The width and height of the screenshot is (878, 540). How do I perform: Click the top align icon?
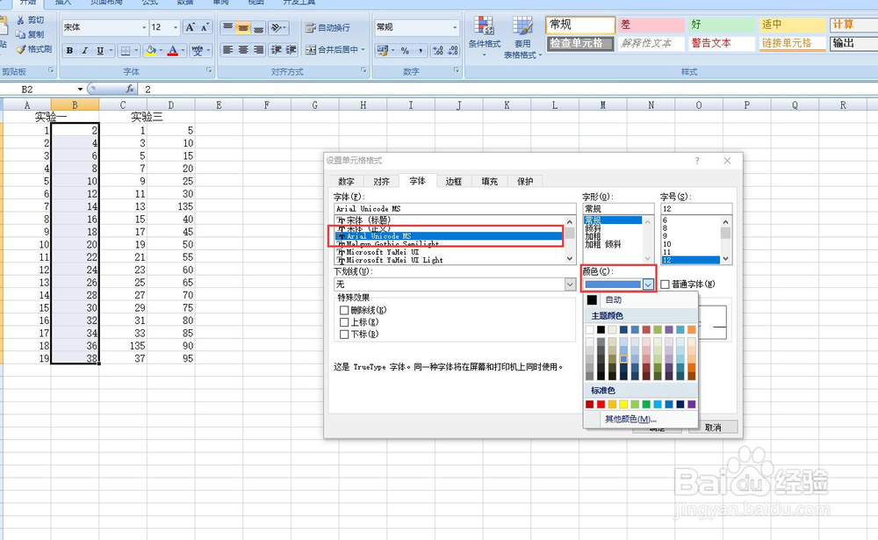(227, 27)
